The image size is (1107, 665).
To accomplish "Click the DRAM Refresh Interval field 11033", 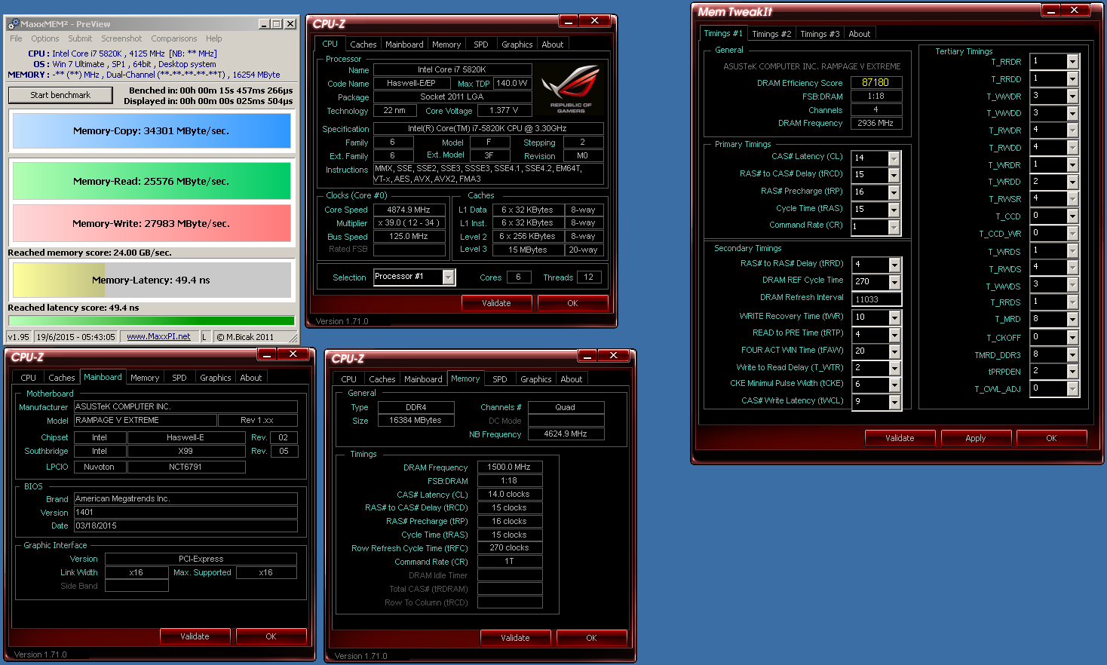I will click(x=876, y=299).
